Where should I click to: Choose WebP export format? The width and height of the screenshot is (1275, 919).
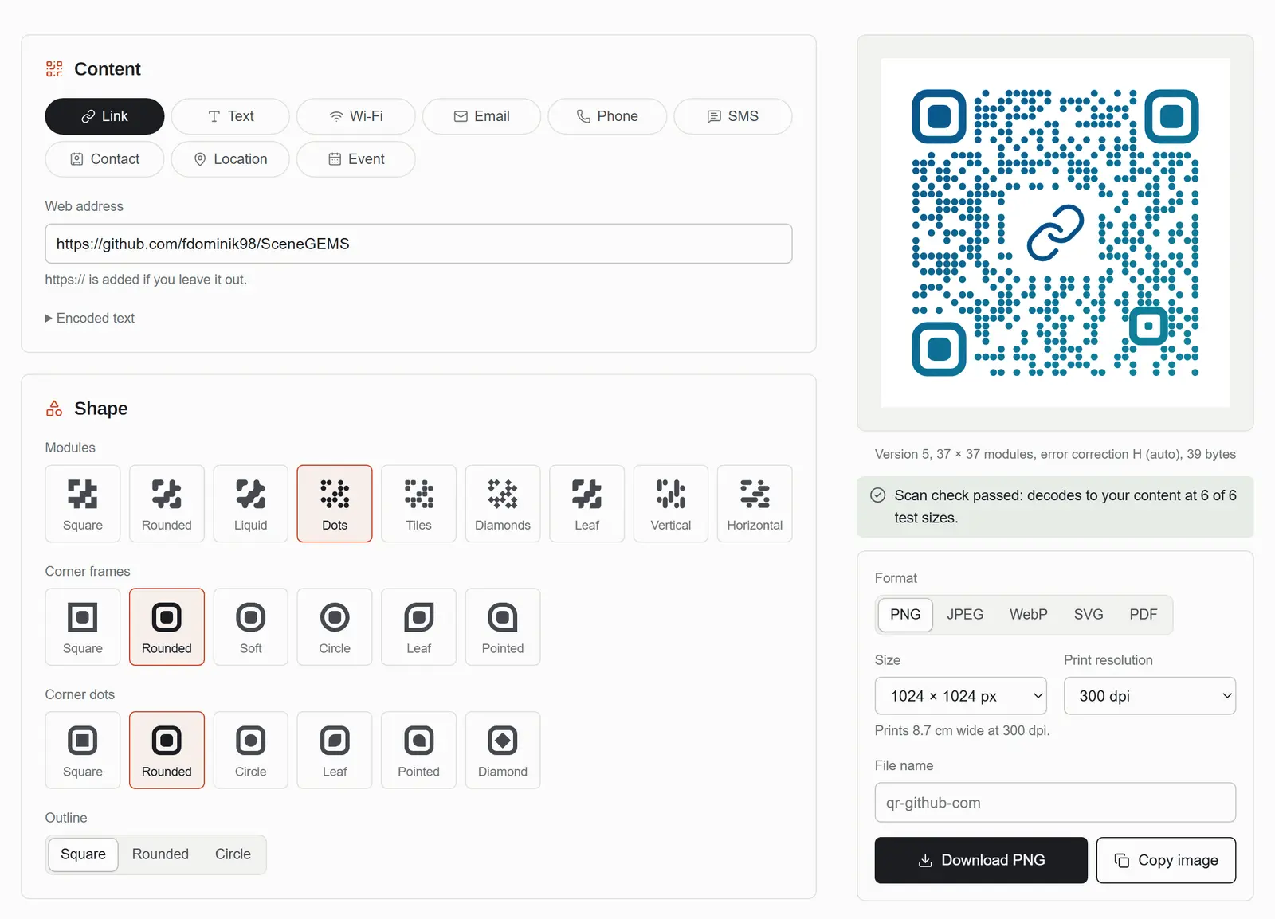(1029, 615)
